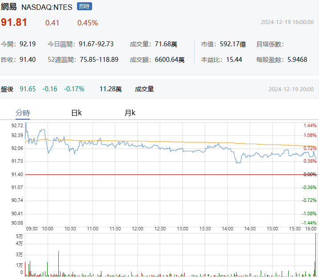Click the 0.00% baseline axis label
This screenshot has height=278, width=319.
310,174
